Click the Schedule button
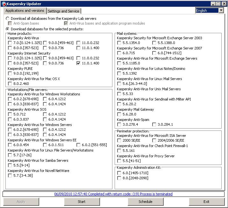Viewport: 228px width, 208px height. point(146,202)
